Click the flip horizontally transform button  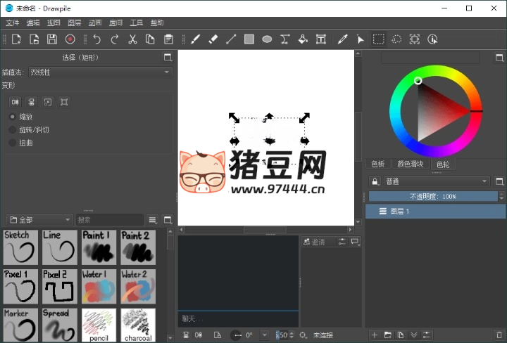[15, 103]
